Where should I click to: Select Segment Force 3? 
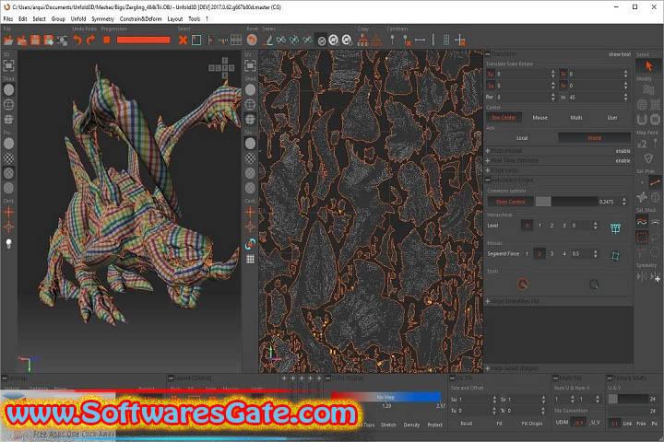coord(551,254)
